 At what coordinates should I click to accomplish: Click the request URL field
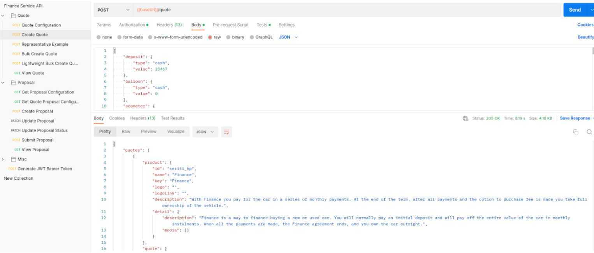[346, 10]
